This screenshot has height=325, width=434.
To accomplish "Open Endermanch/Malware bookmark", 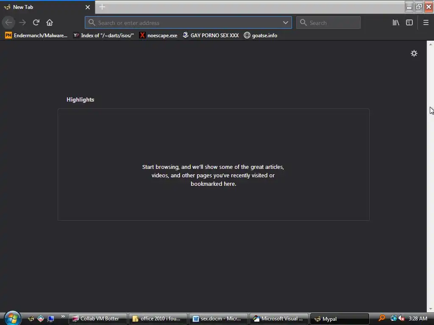I will 36,36.
